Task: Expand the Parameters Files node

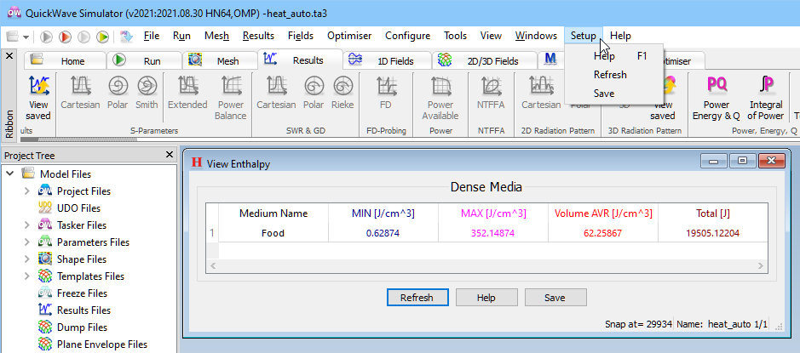Action: [x=27, y=242]
